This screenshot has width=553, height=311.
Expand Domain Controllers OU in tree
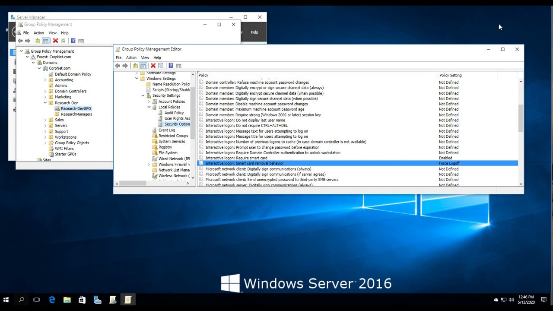45,91
